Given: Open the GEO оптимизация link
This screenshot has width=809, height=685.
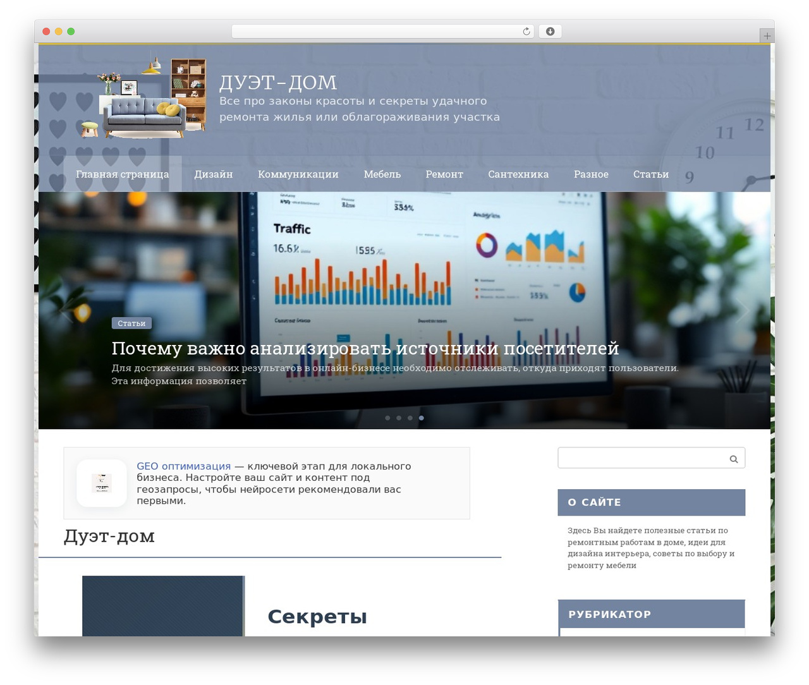Looking at the screenshot, I should click(x=184, y=466).
